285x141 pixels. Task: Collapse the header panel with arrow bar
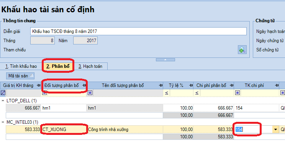click(x=165, y=60)
